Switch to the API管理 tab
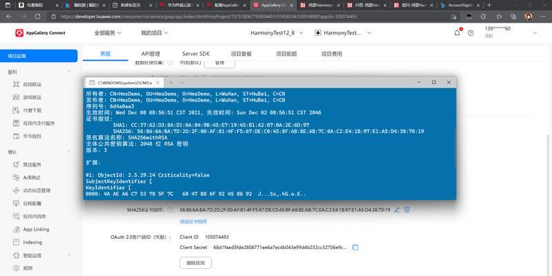 click(150, 54)
